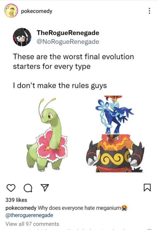Open comments with the speech bubble icon
The width and height of the screenshot is (158, 230).
pyautogui.click(x=28, y=188)
